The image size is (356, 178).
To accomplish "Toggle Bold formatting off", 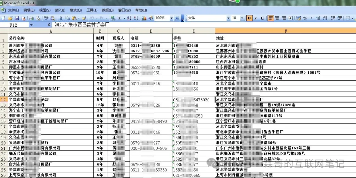I will 249,18.
